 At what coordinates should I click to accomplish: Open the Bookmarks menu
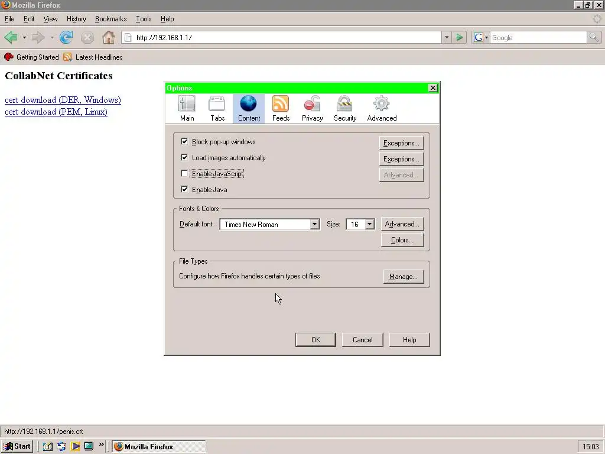[x=110, y=19]
